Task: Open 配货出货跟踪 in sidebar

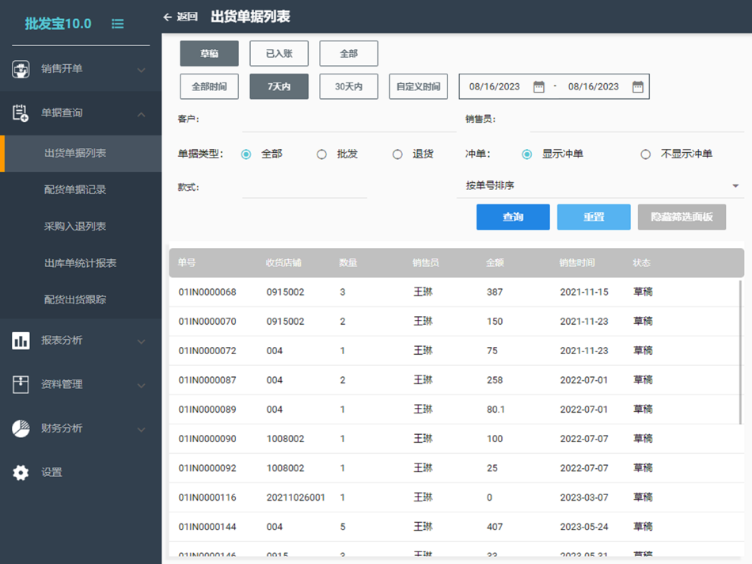Action: [81, 300]
